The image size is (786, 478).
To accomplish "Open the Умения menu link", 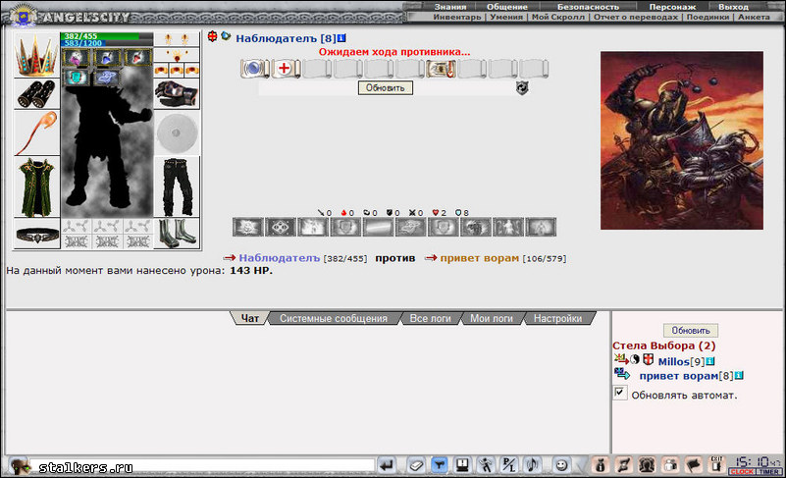I will click(x=506, y=17).
